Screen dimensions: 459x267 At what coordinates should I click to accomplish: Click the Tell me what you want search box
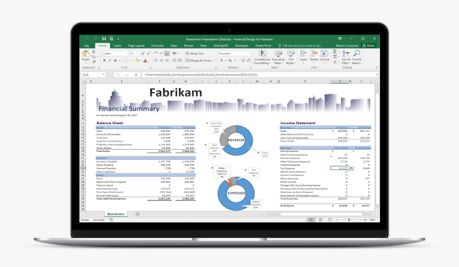click(300, 46)
